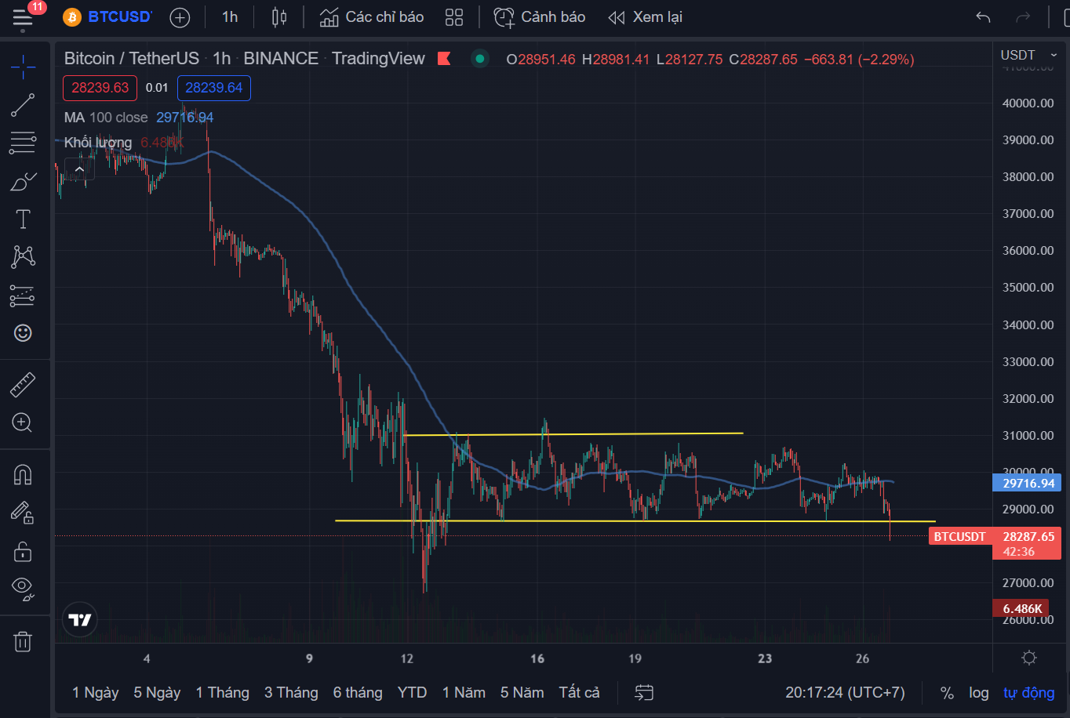Open the 1h timeframe selector
The image size is (1070, 718).
coord(229,17)
